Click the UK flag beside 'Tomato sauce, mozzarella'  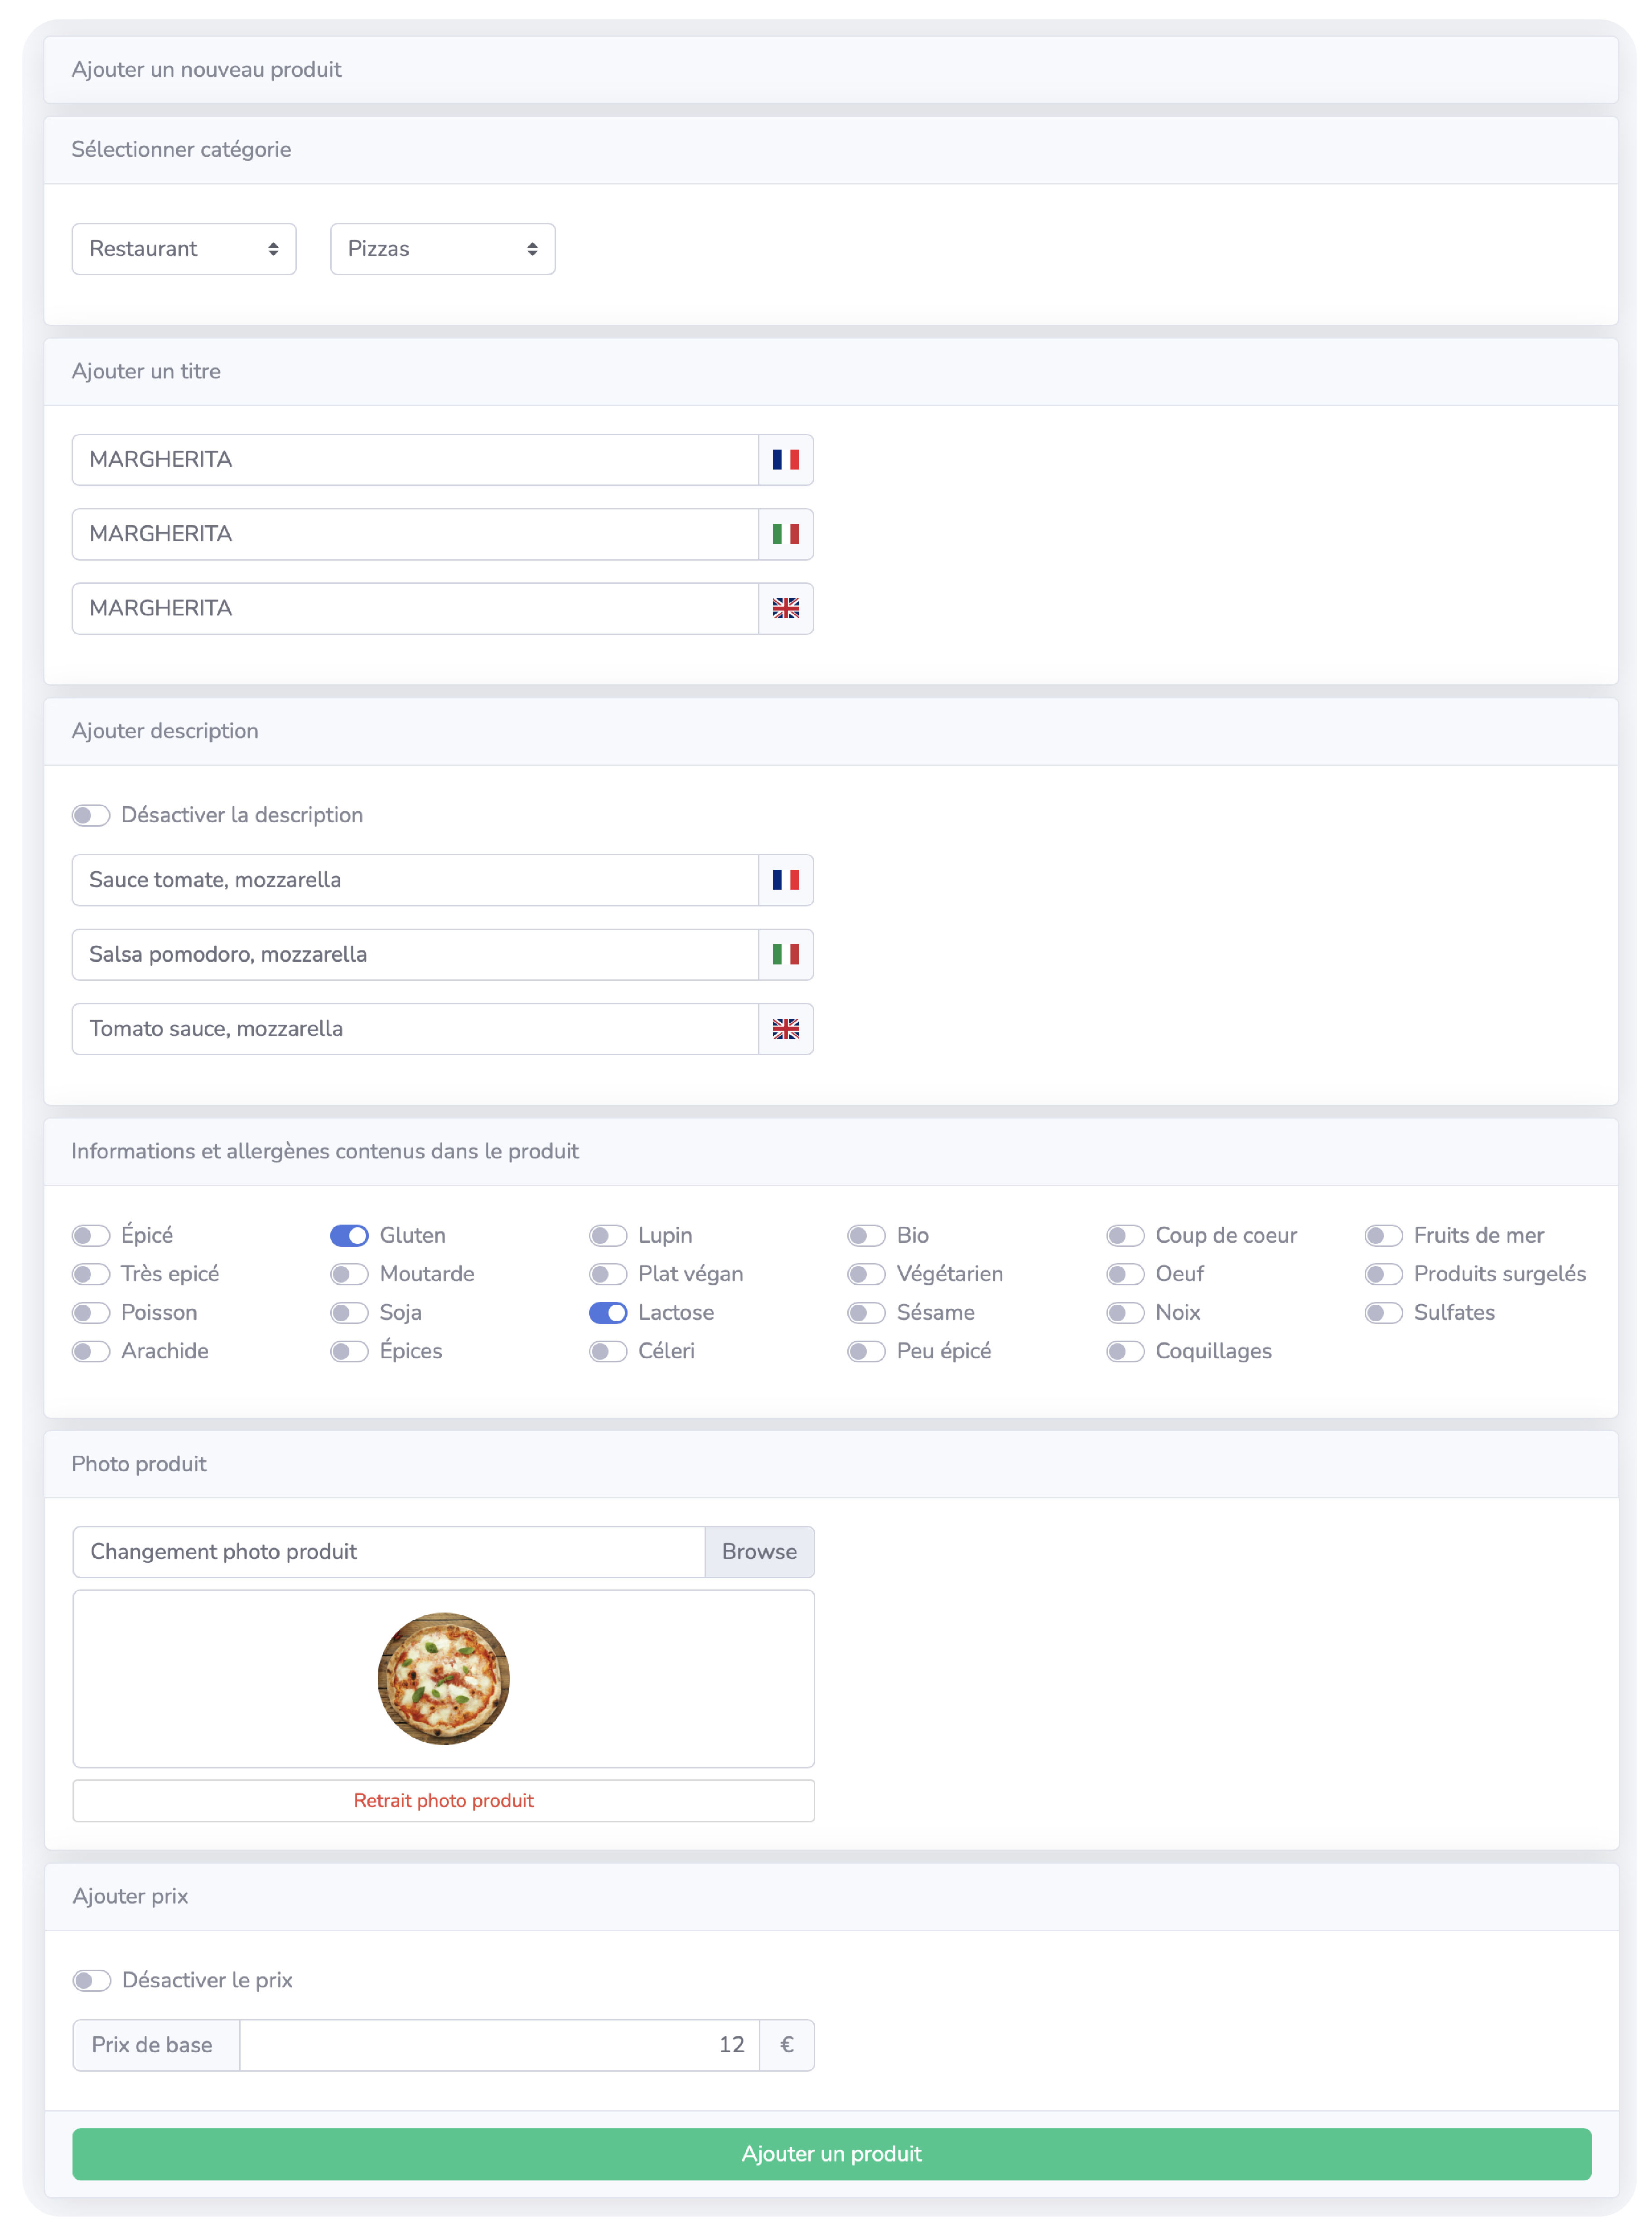[785, 1029]
